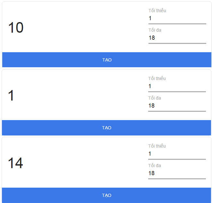Image resolution: width=212 pixels, height=203 pixels.
Task: Click the Tối đa label in bottom card
Action: (154, 166)
